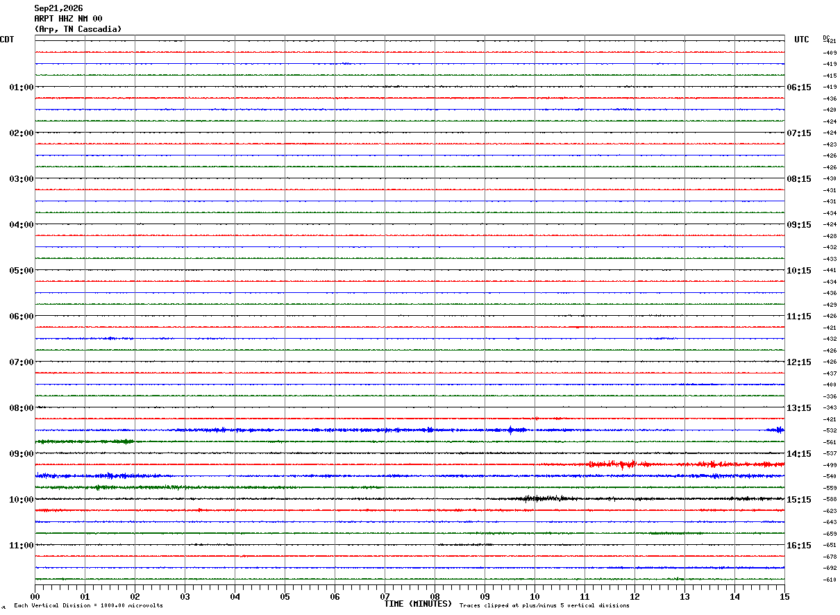This screenshot has height=615, width=840.
Task: Click the black signal burst on 10:00 trace
Action: 543,498
